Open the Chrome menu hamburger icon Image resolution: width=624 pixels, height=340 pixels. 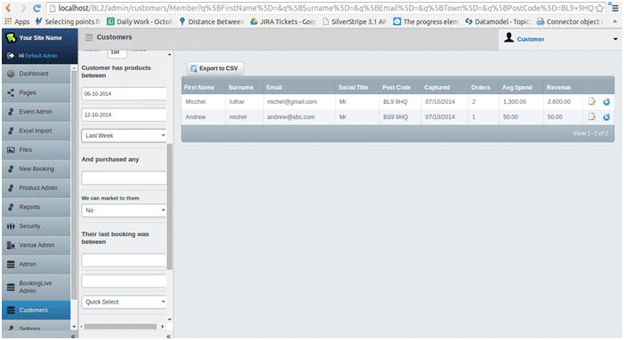pyautogui.click(x=615, y=8)
